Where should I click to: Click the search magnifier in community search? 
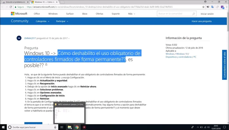tap(194, 14)
